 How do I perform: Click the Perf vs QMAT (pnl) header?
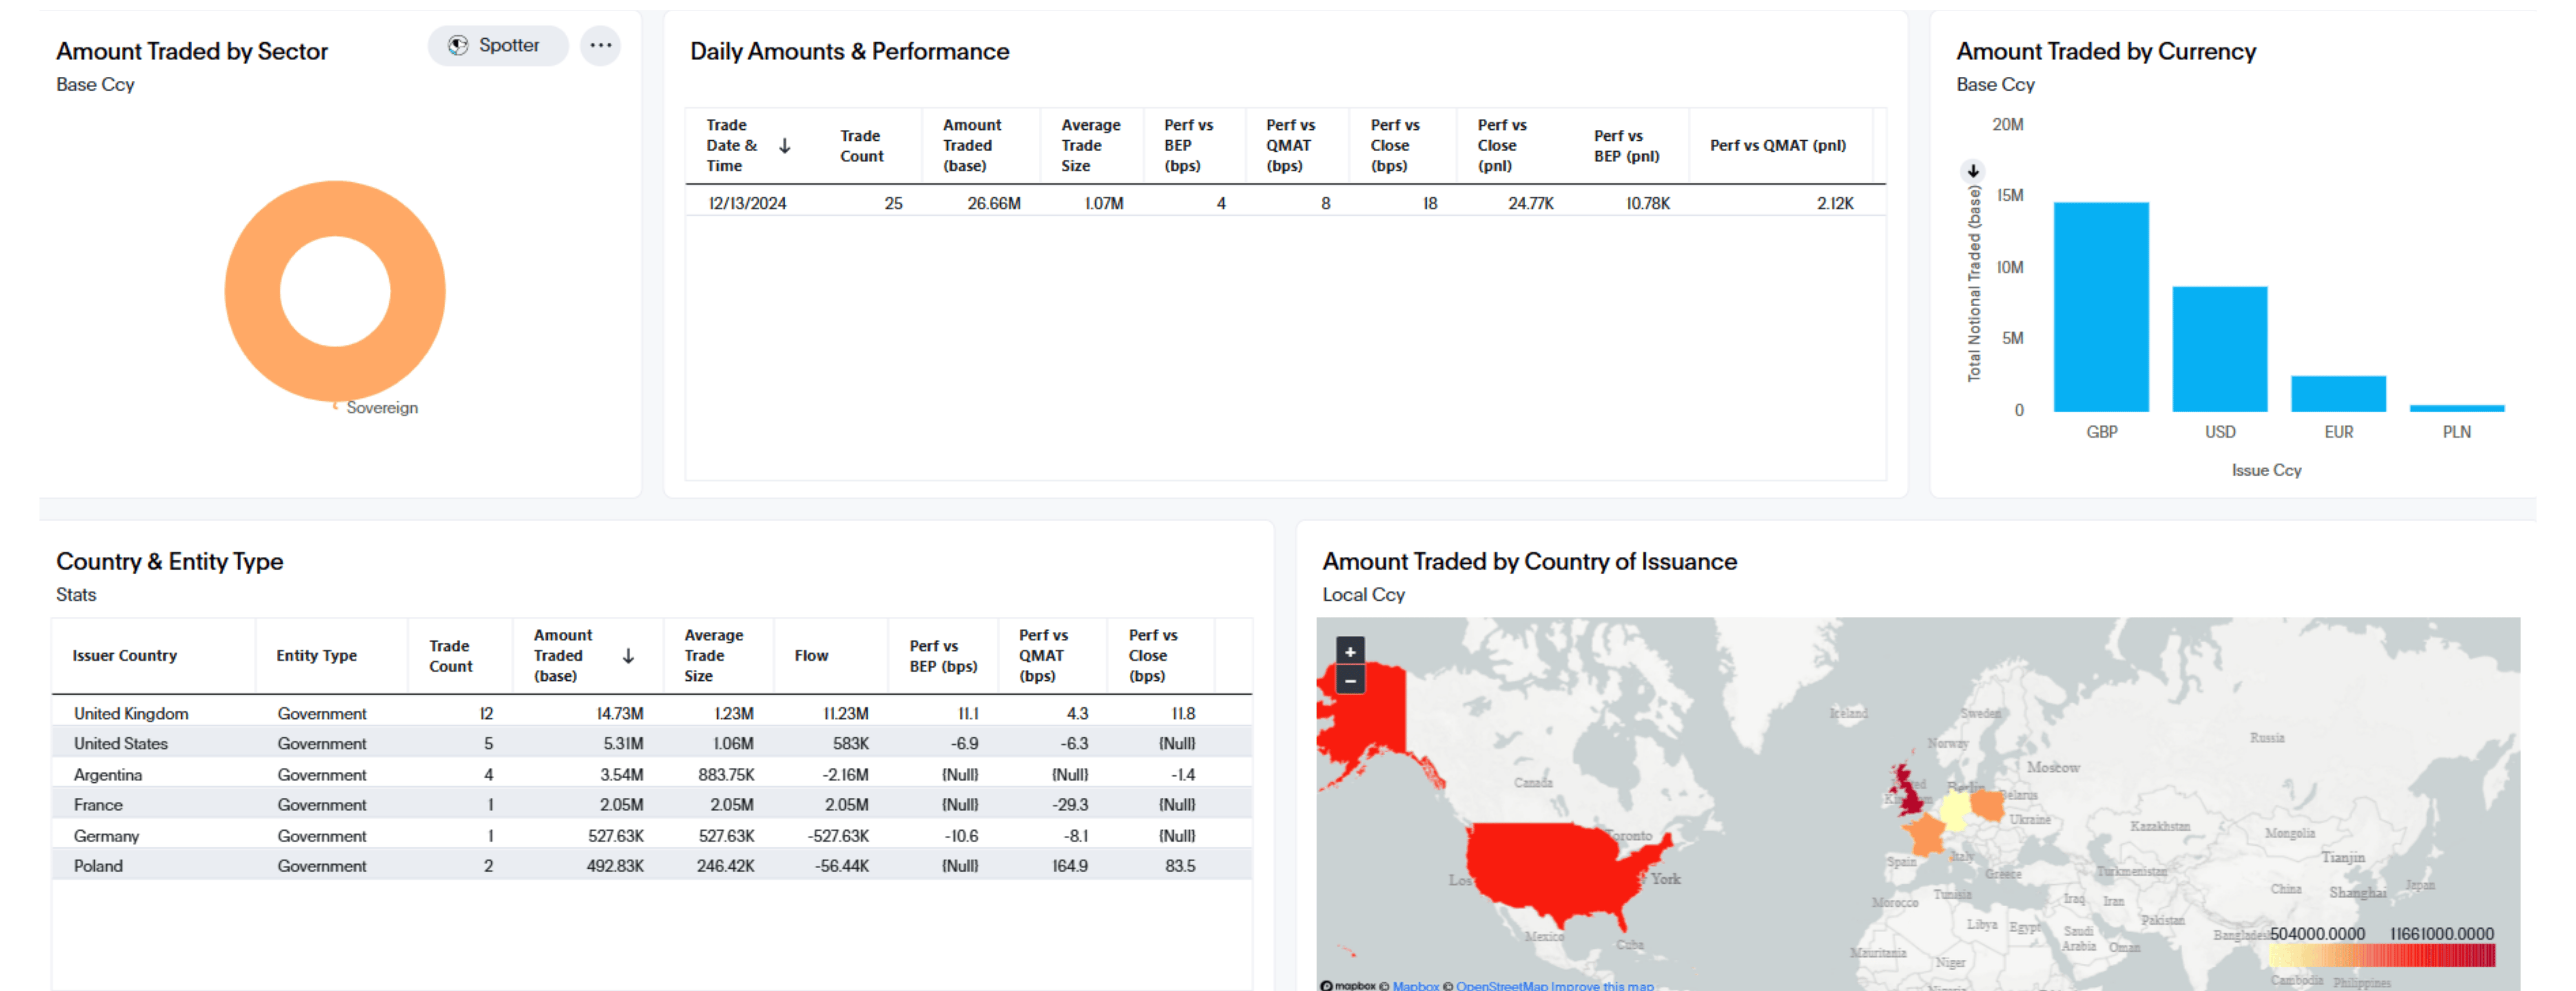1777,146
